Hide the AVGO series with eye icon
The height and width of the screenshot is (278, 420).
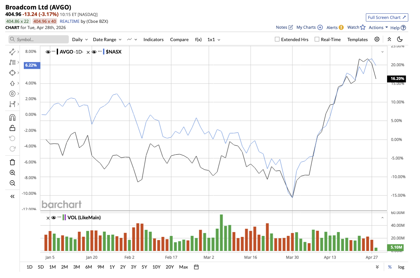tap(48, 52)
